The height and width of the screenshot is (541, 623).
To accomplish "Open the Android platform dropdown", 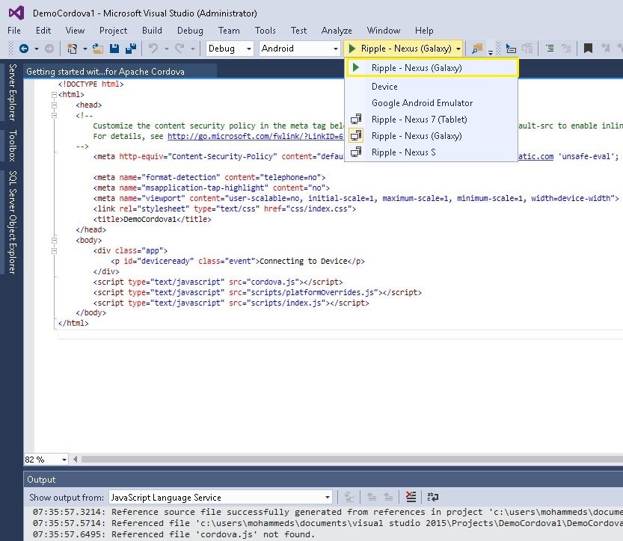I will [x=336, y=49].
